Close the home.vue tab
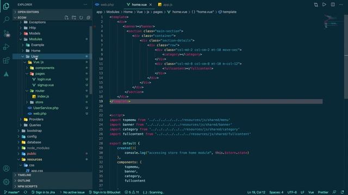The image size is (348, 195). point(151,5)
